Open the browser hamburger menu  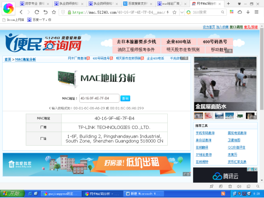point(256,12)
